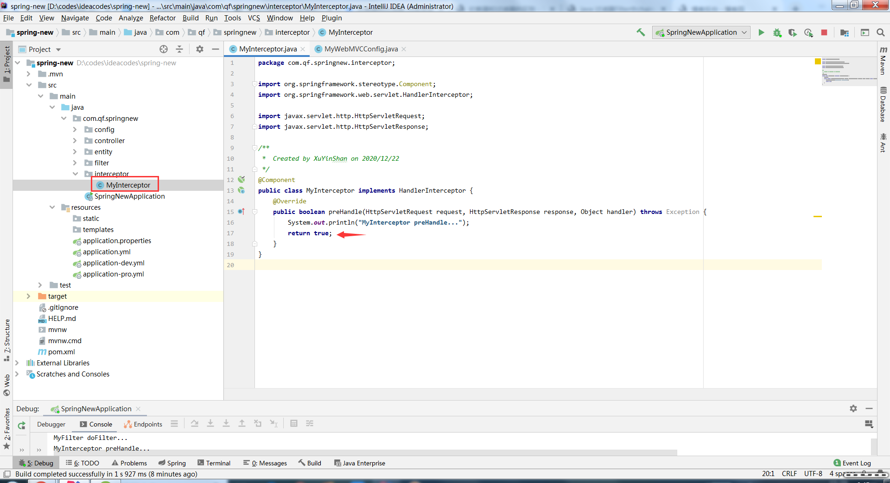Start debugging with the bug icon
The image size is (890, 483).
click(777, 32)
